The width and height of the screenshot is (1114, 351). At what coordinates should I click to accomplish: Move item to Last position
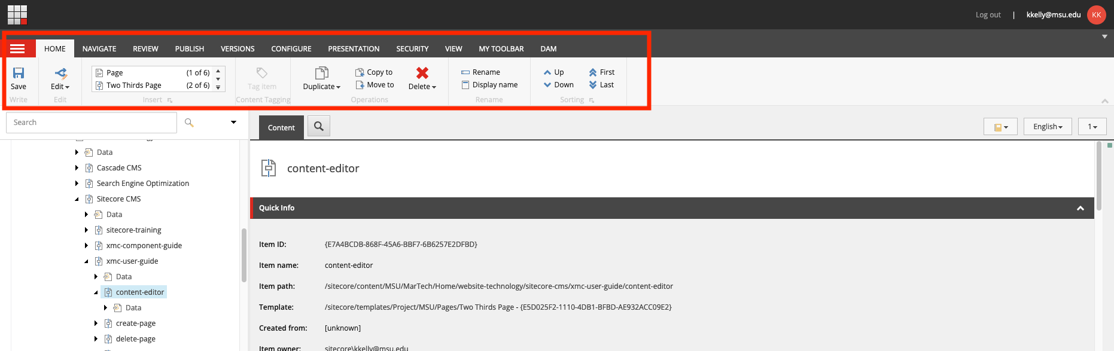click(x=601, y=85)
